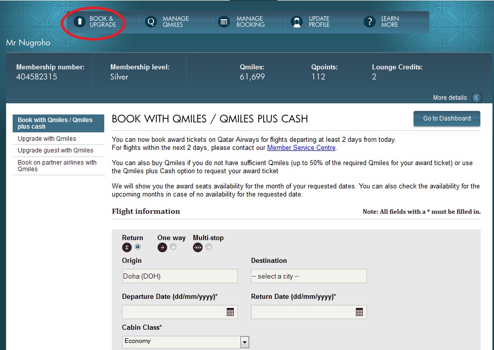Select the Multi-stop radio button

pos(209,247)
